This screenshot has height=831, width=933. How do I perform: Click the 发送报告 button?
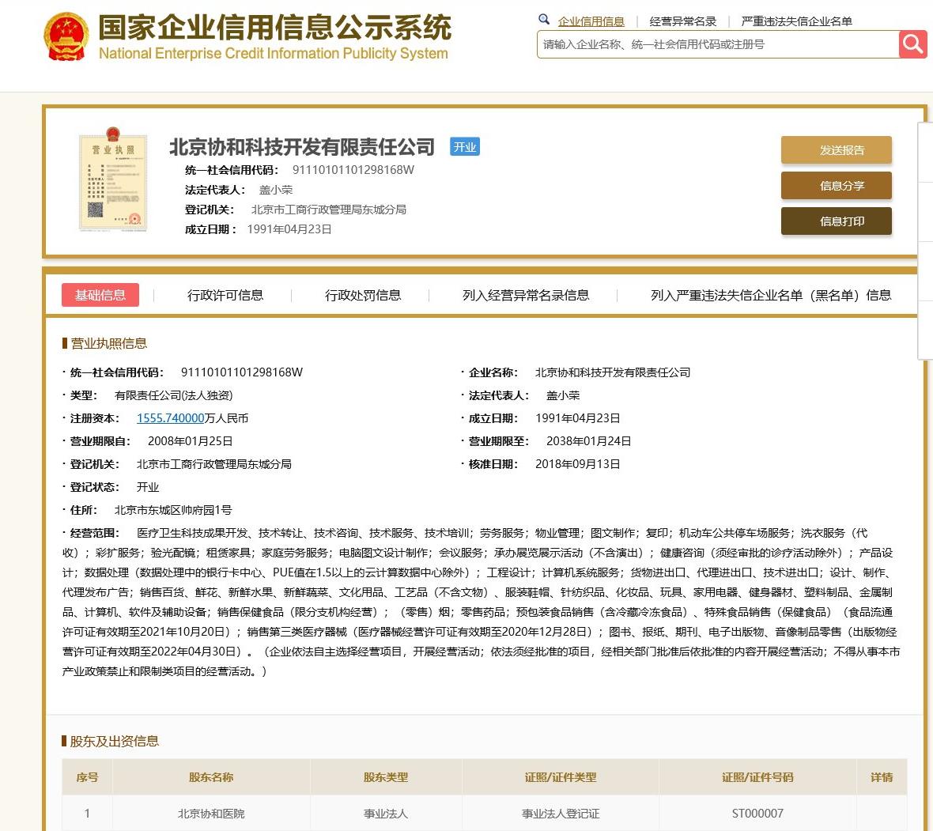coord(836,149)
